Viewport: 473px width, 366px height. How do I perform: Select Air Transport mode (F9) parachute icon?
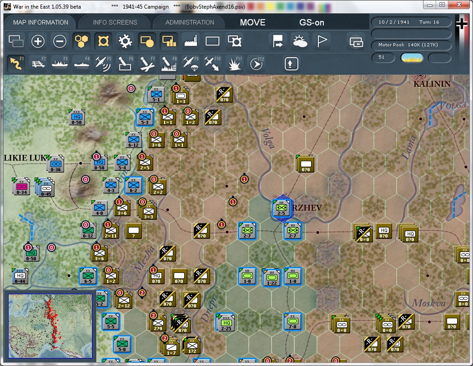click(x=191, y=63)
